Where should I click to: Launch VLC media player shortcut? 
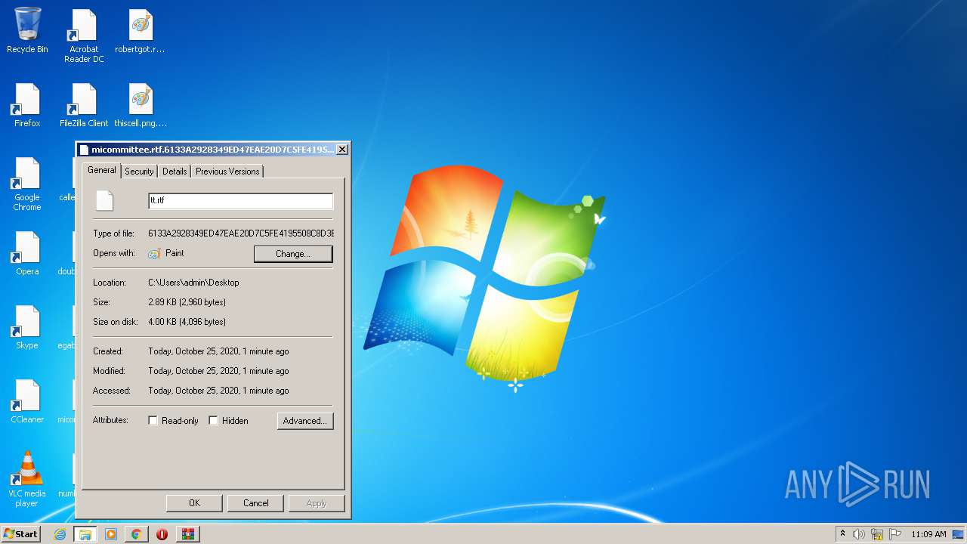[x=27, y=479]
